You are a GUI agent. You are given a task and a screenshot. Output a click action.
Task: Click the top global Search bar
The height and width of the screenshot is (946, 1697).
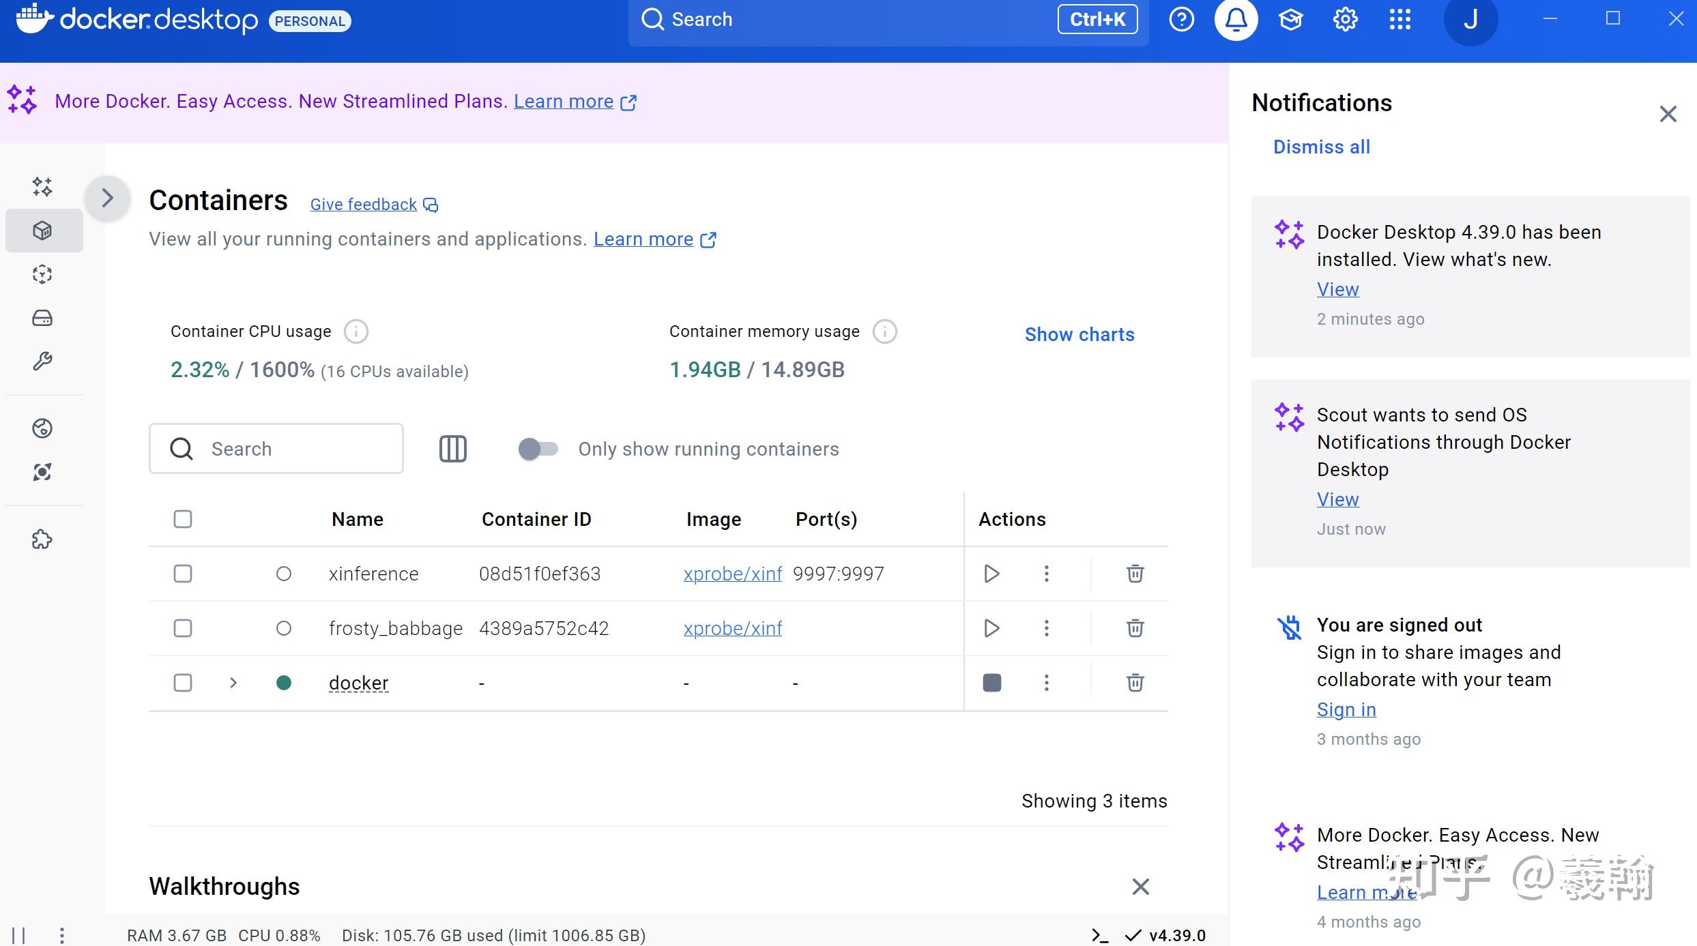click(x=888, y=20)
